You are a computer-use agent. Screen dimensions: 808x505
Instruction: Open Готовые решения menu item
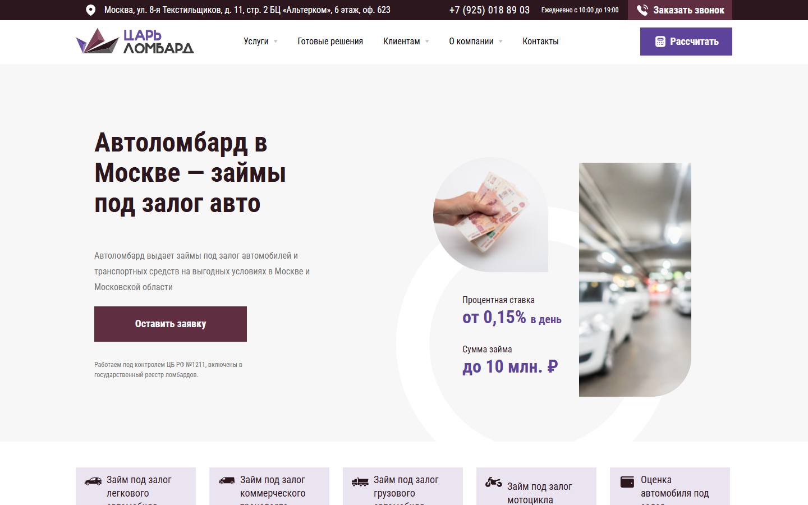pos(330,42)
